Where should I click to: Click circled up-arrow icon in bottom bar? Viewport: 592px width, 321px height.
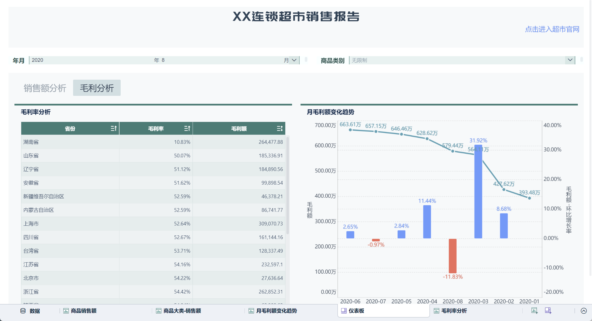[584, 311]
